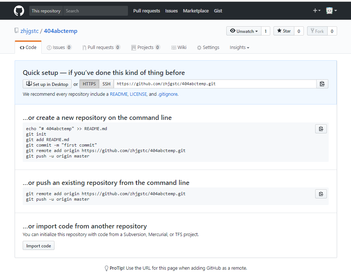Click the This repository search scope label
The height and width of the screenshot is (277, 351).
click(x=46, y=11)
